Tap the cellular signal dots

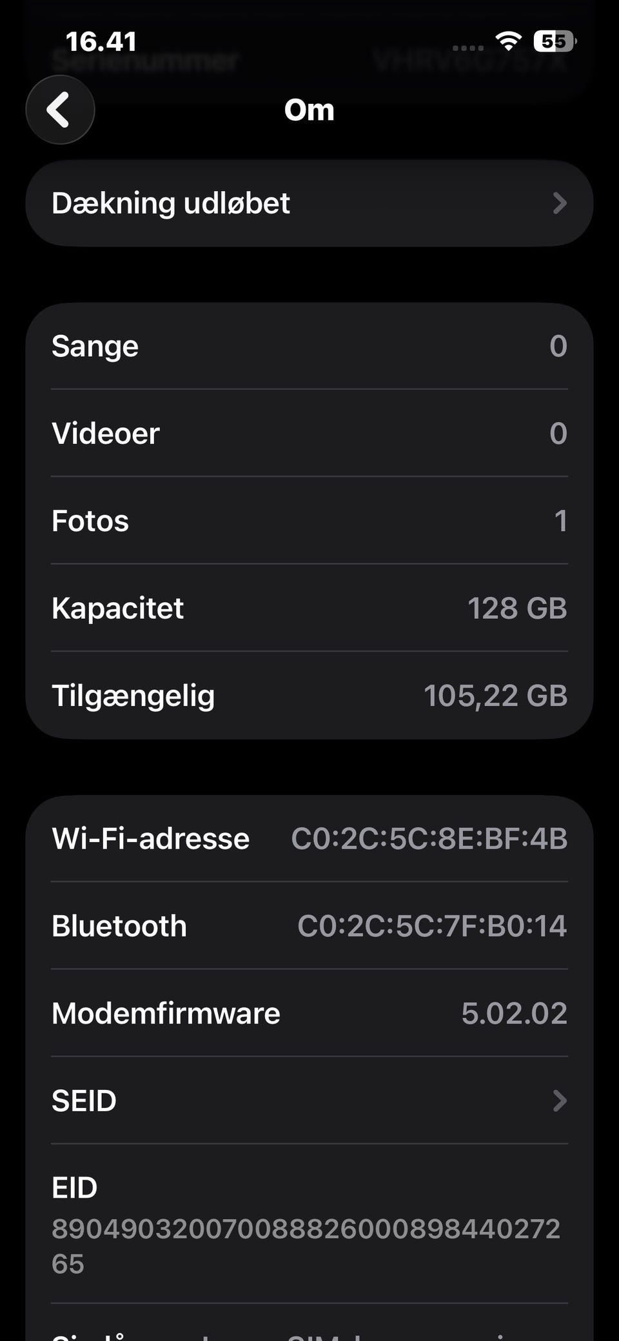pos(468,47)
